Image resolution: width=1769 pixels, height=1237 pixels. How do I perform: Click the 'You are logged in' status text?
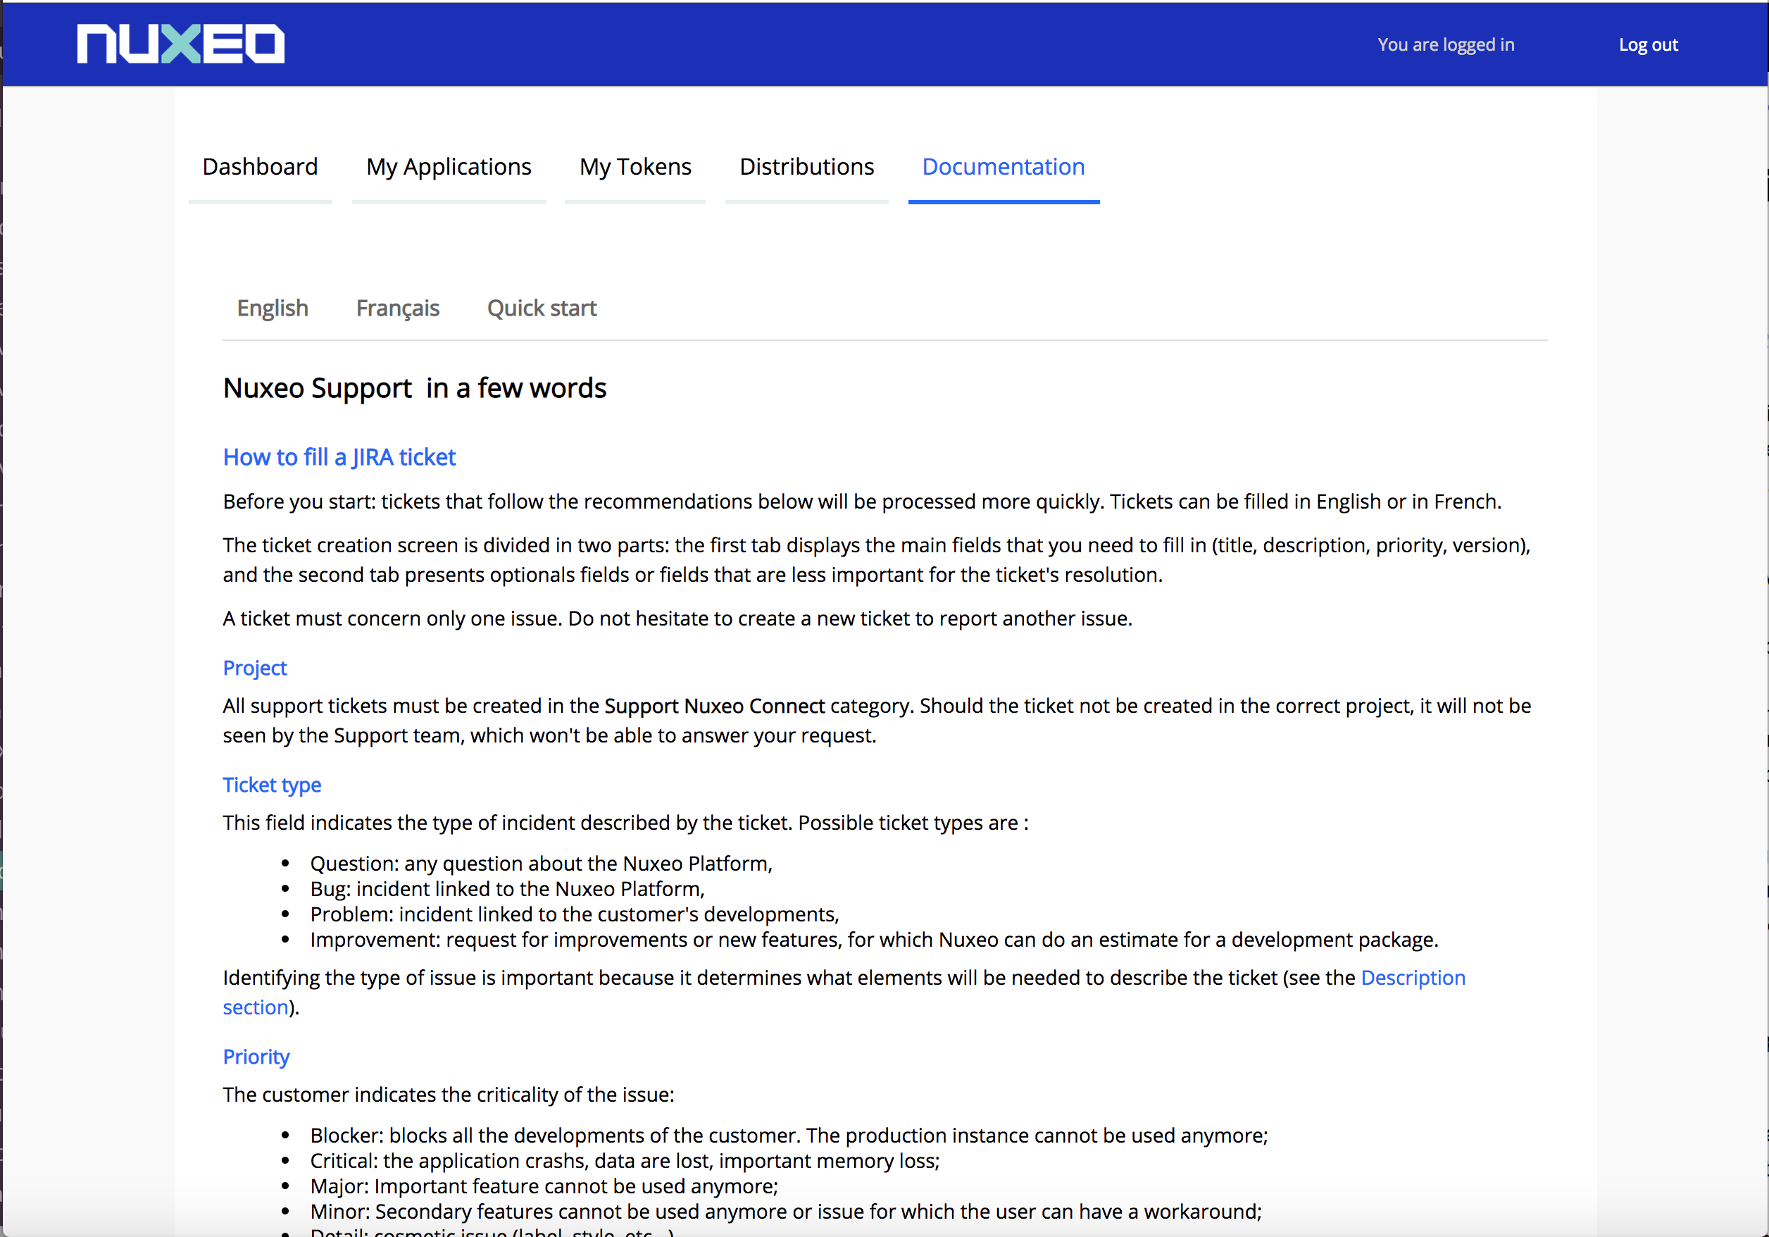coord(1445,44)
